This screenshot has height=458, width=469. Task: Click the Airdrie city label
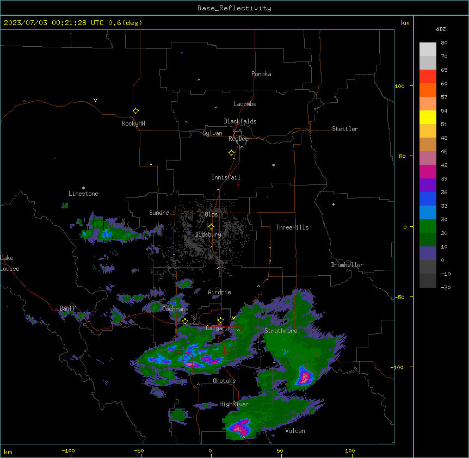tap(220, 292)
